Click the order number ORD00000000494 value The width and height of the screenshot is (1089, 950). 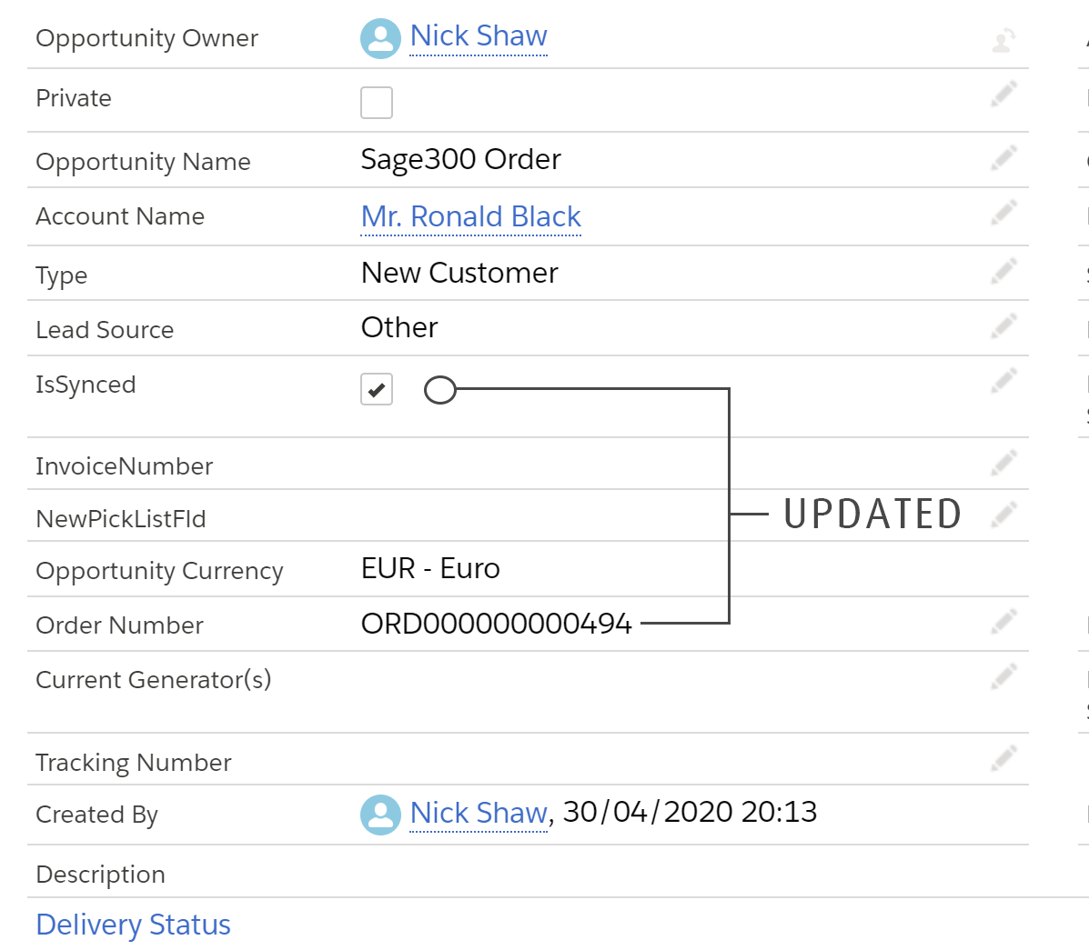tap(497, 623)
